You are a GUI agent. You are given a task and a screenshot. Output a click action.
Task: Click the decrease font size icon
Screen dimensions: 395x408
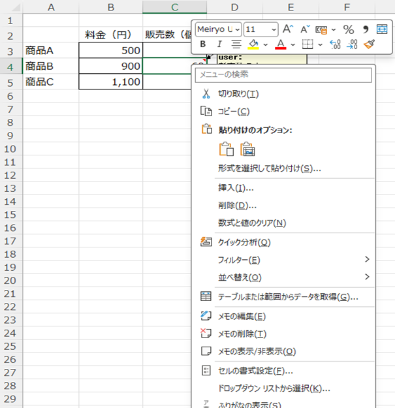coord(305,29)
